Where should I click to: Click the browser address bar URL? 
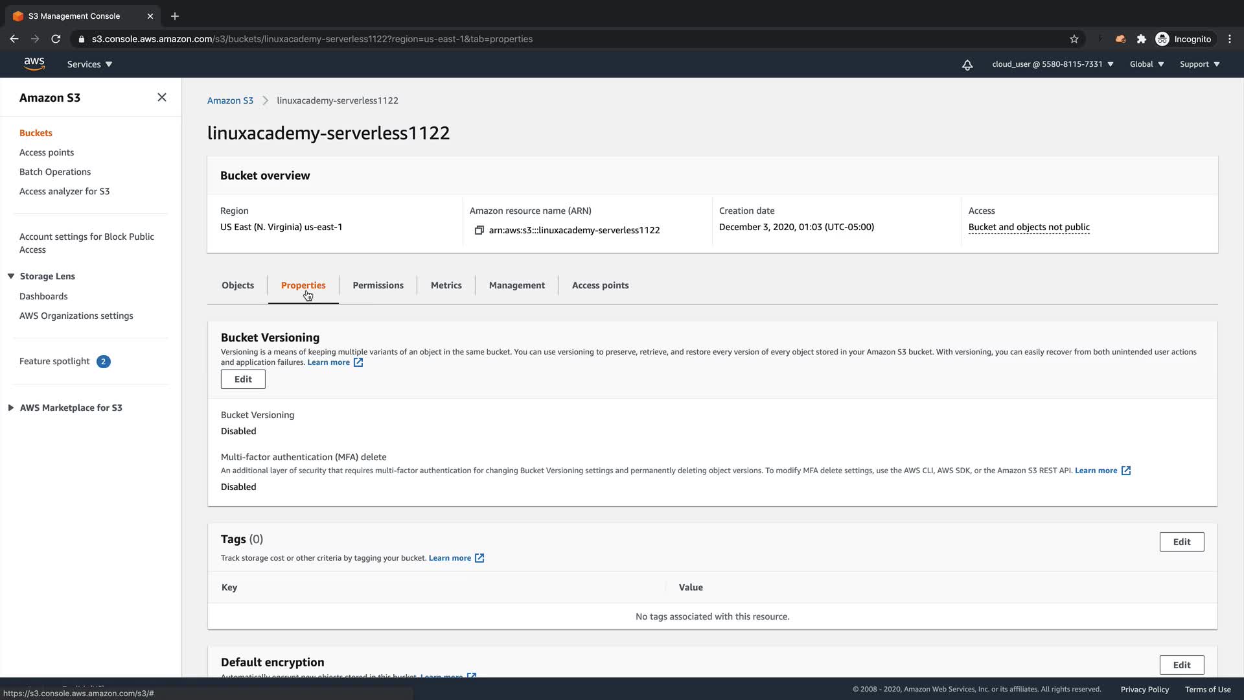point(312,39)
